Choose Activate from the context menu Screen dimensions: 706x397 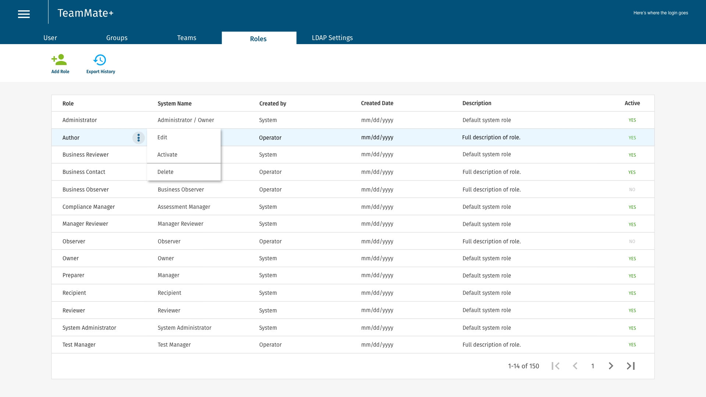click(167, 155)
